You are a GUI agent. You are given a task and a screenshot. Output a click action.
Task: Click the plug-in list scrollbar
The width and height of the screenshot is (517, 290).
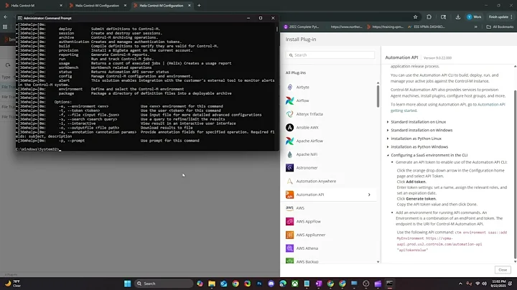378,95
